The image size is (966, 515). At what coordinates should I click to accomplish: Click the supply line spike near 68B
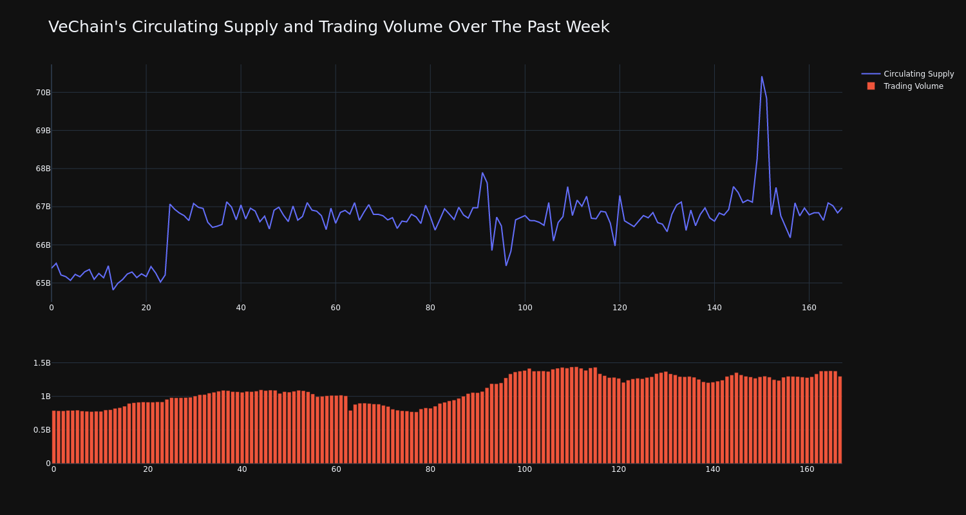coord(482,173)
